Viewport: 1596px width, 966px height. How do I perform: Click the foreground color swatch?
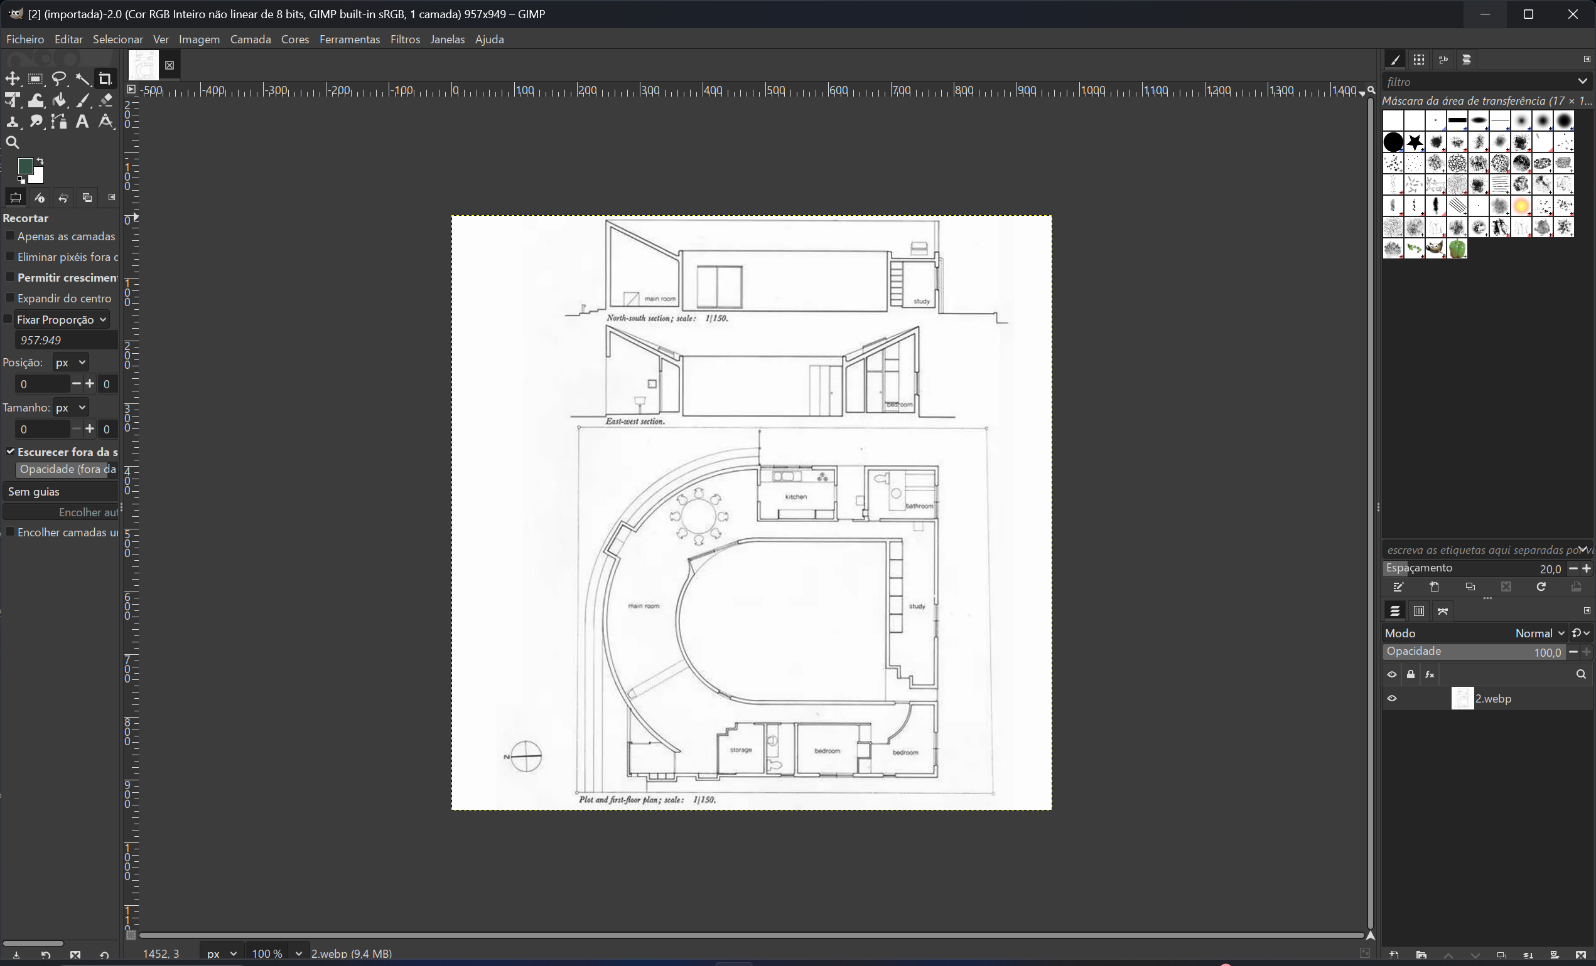pyautogui.click(x=24, y=166)
